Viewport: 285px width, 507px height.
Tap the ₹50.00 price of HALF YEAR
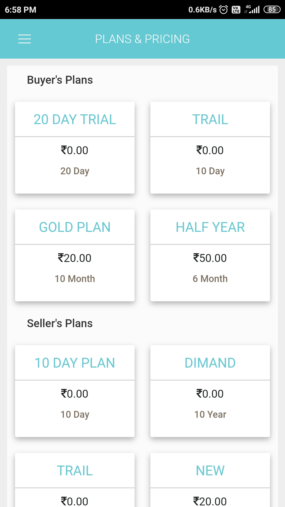(x=210, y=258)
